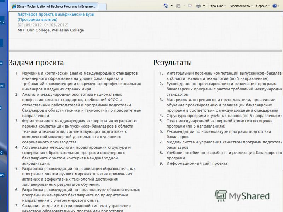Open a new tab with the blank tab button
This screenshot has height=212, width=283.
(102, 7)
